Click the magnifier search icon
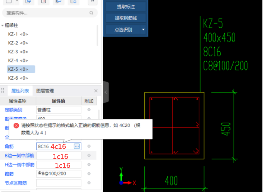 91,13
